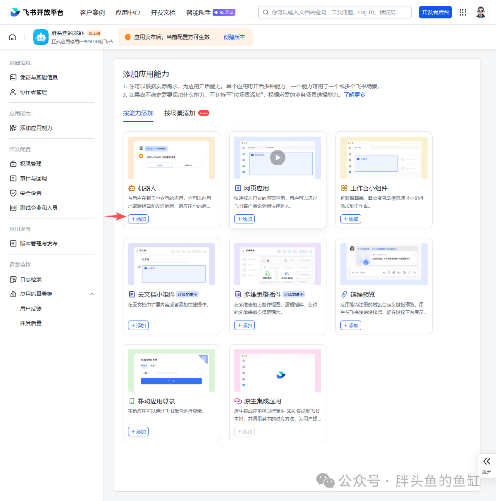496x501 pixels.
Task: Click the 链接预览 link icon
Action: coord(344,294)
